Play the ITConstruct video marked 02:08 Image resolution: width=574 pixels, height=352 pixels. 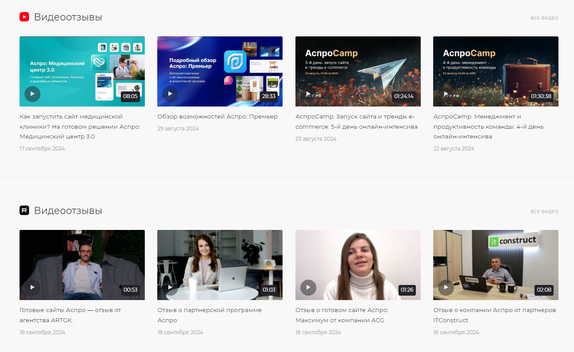point(446,288)
